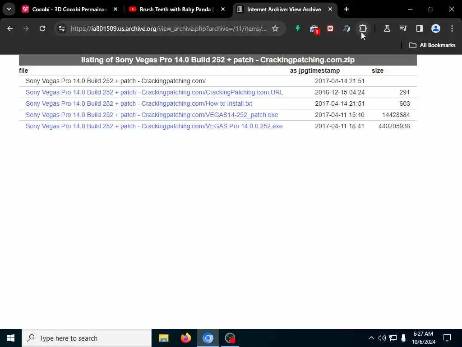462x347 pixels.
Task: Bookmark this page with the star icon
Action: pyautogui.click(x=275, y=28)
